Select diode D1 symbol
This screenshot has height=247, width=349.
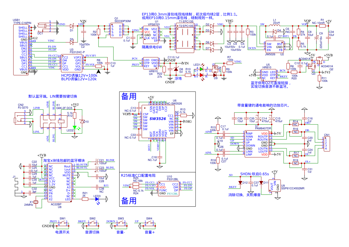72,26
